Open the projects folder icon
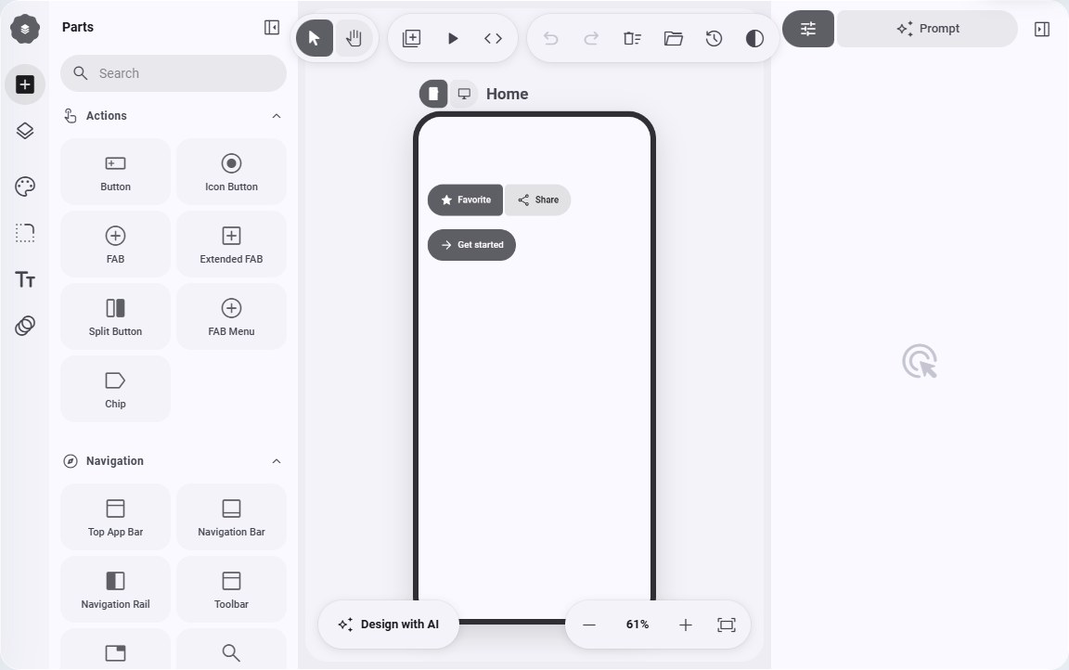Image resolution: width=1069 pixels, height=670 pixels. point(673,38)
